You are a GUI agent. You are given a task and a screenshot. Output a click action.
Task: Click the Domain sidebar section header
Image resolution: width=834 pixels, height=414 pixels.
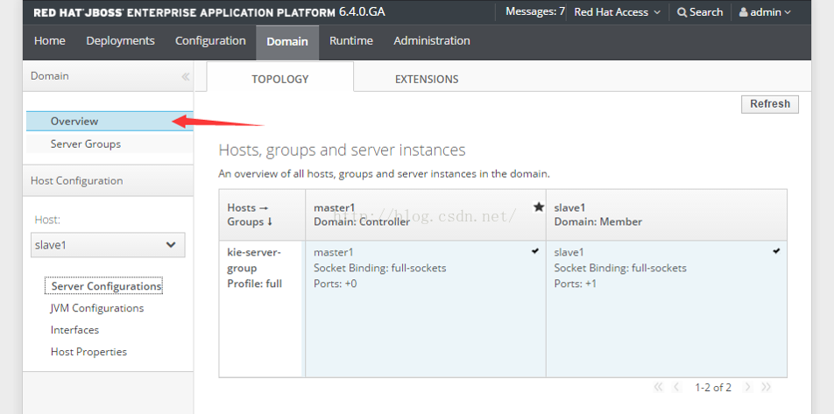coord(108,76)
